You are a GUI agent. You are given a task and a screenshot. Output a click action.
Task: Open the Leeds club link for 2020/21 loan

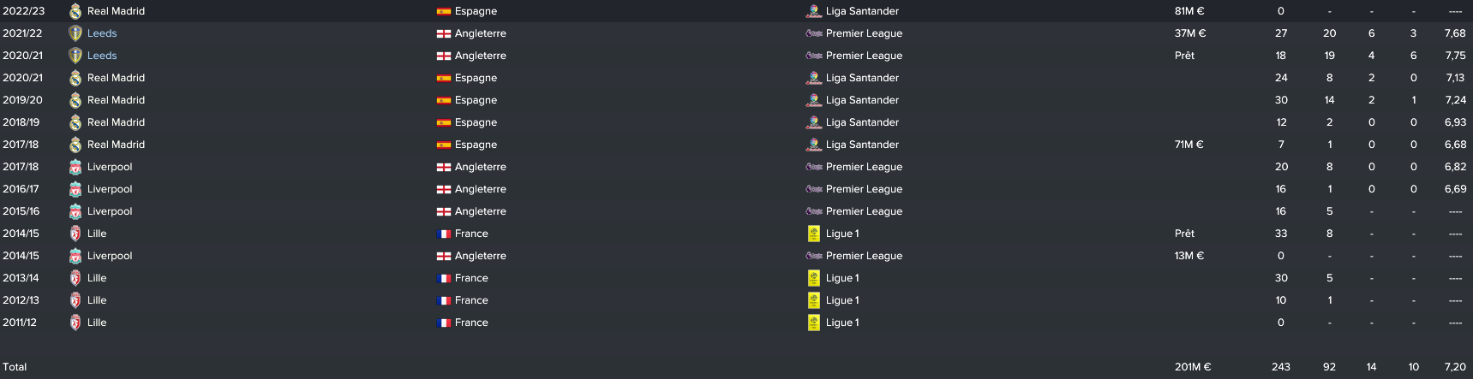(x=102, y=56)
